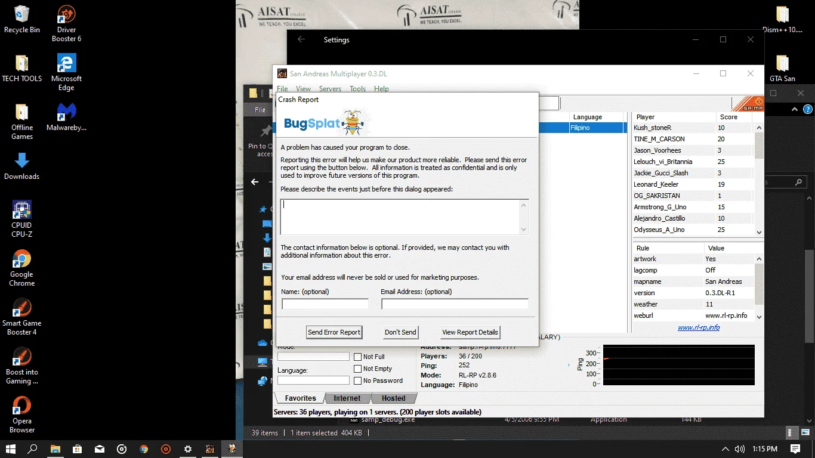Open Explorer ribbon help question mark

click(x=808, y=110)
